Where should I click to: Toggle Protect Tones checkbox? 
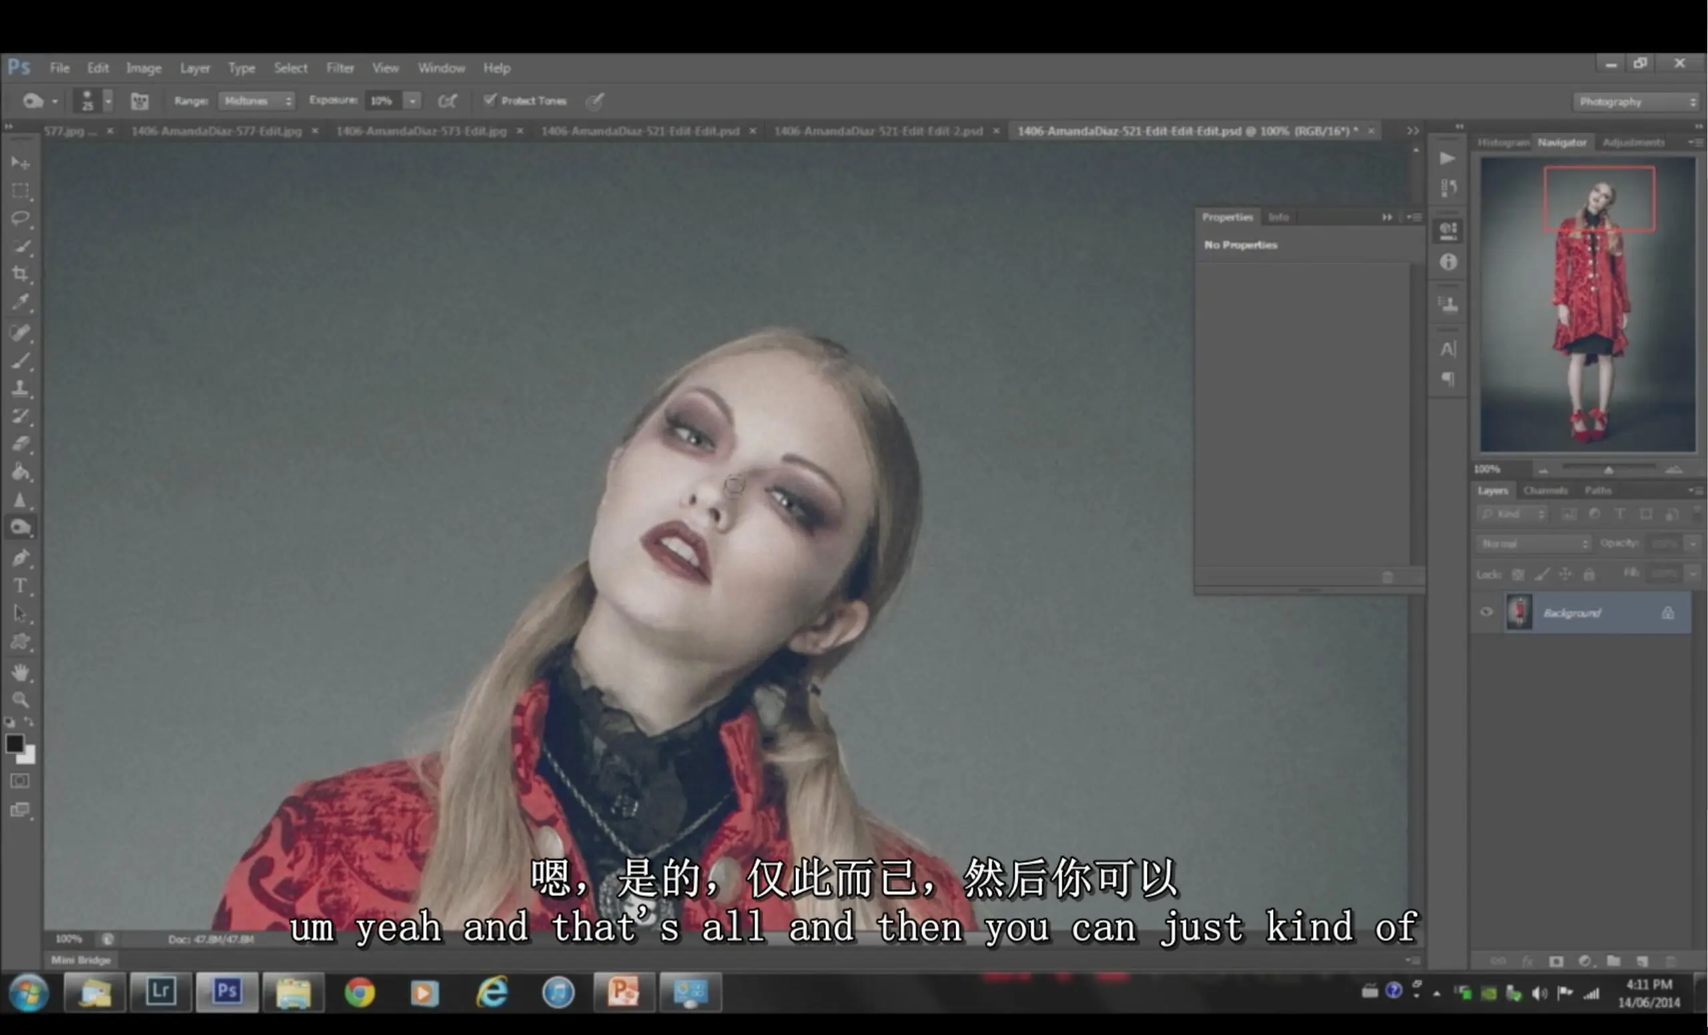(x=490, y=101)
